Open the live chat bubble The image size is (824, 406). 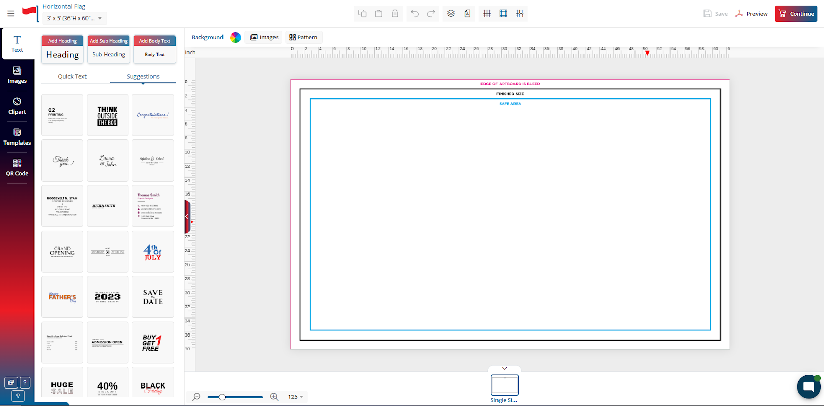(809, 387)
